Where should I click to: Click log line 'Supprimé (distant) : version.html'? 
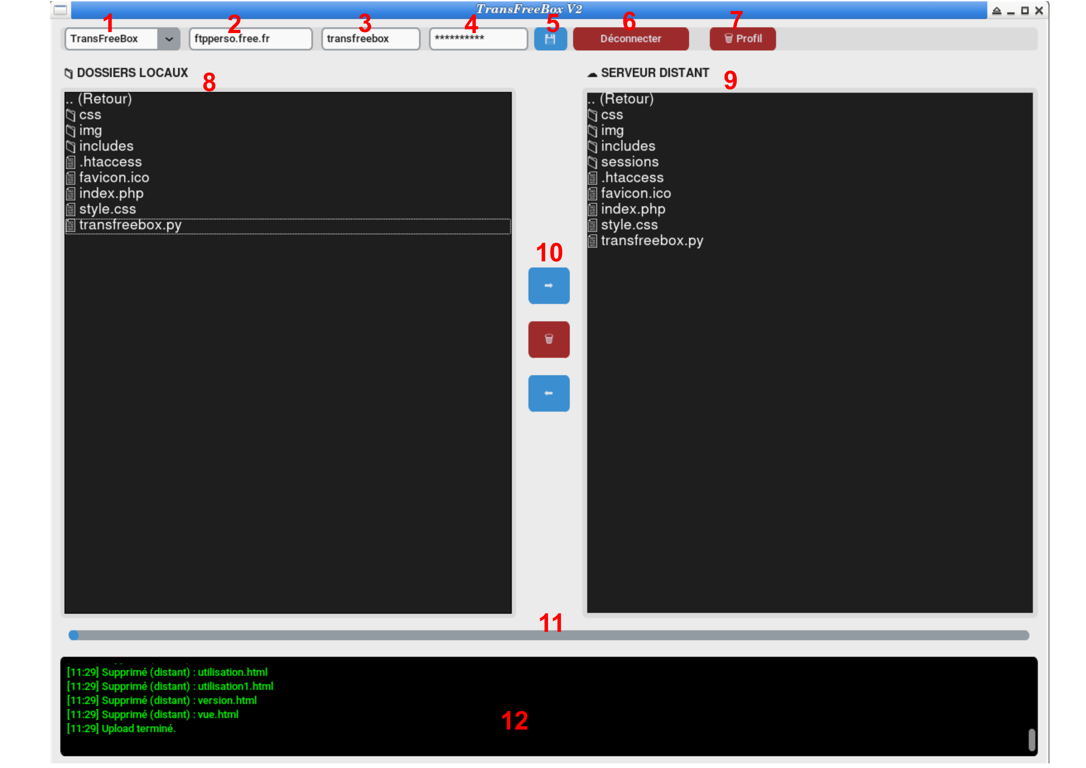162,701
